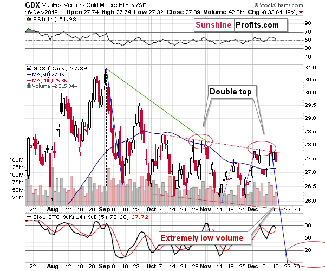325x271 pixels.
Task: Click the 70 level on the RSI axis
Action: (x=308, y=32)
